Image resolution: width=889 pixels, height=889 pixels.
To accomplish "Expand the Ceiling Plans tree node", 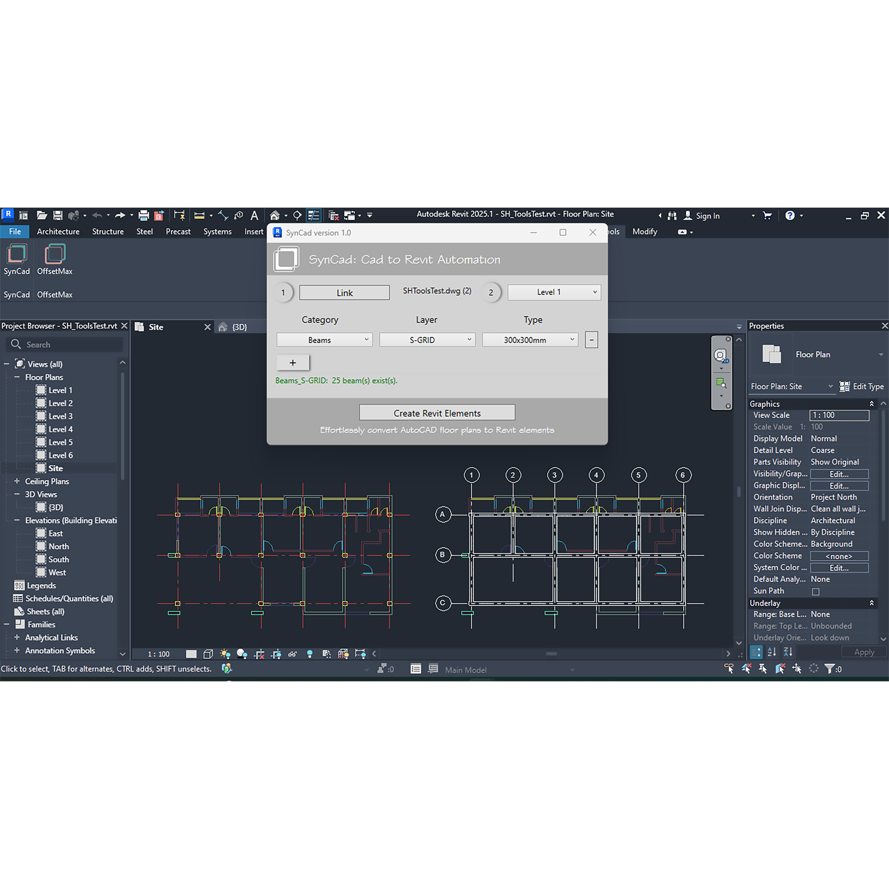I will [17, 481].
